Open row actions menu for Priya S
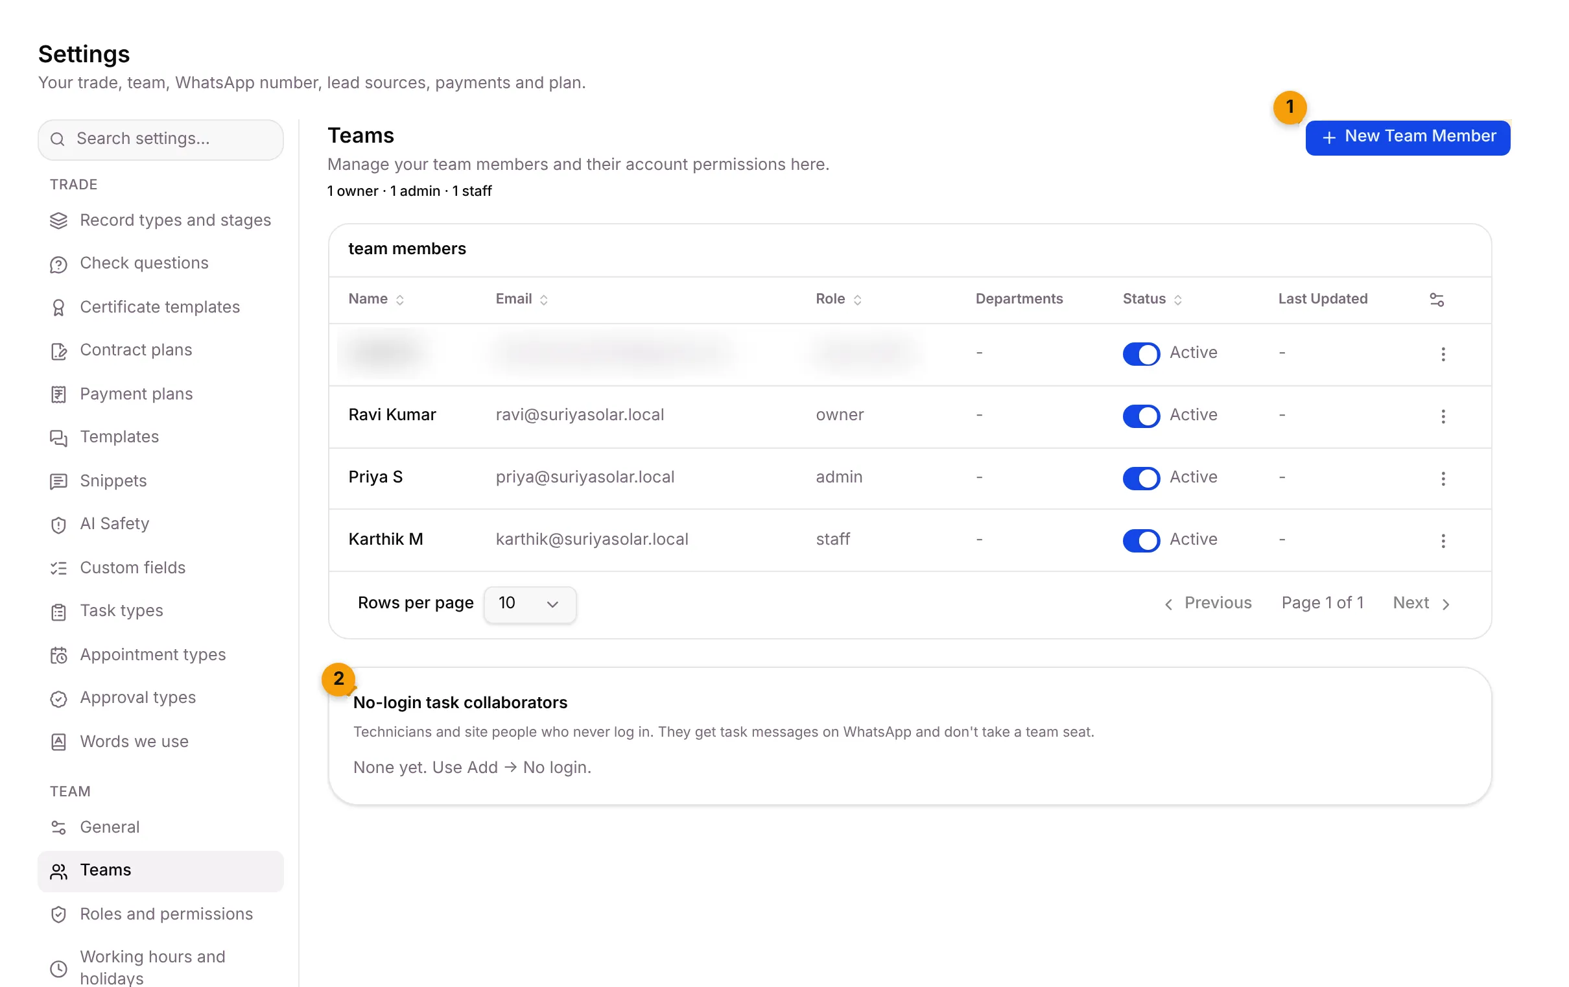 [x=1443, y=479]
